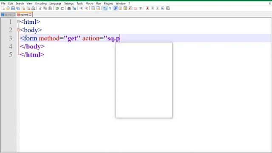Screen dimensions: 272x153
Task: Open the Plugins menu
Action: (x=108, y=3)
